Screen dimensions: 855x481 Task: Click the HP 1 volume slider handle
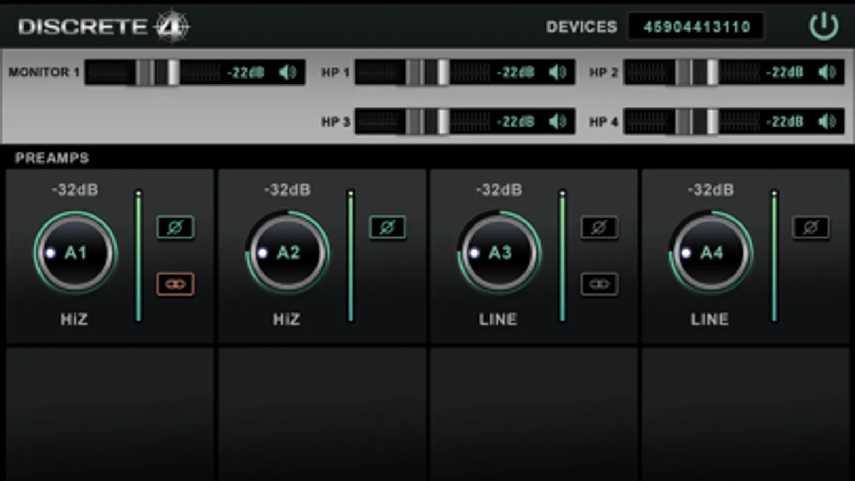(x=427, y=72)
